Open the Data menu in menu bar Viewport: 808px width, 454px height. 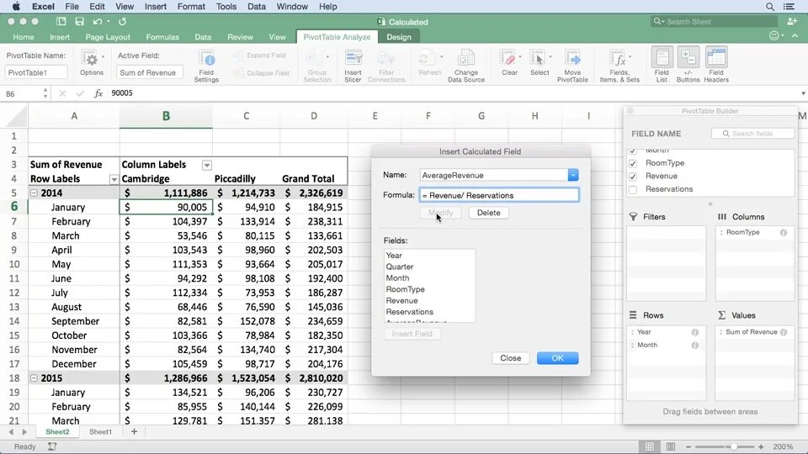pos(256,7)
